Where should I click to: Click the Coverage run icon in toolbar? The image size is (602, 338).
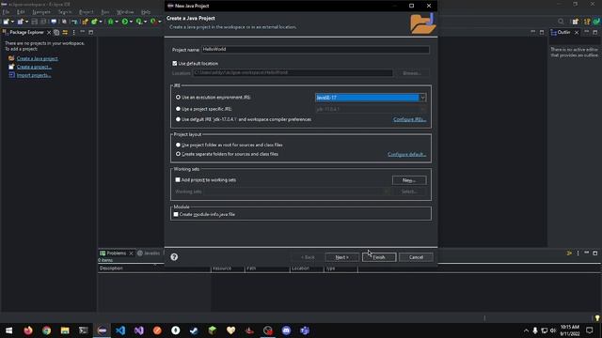[138, 22]
